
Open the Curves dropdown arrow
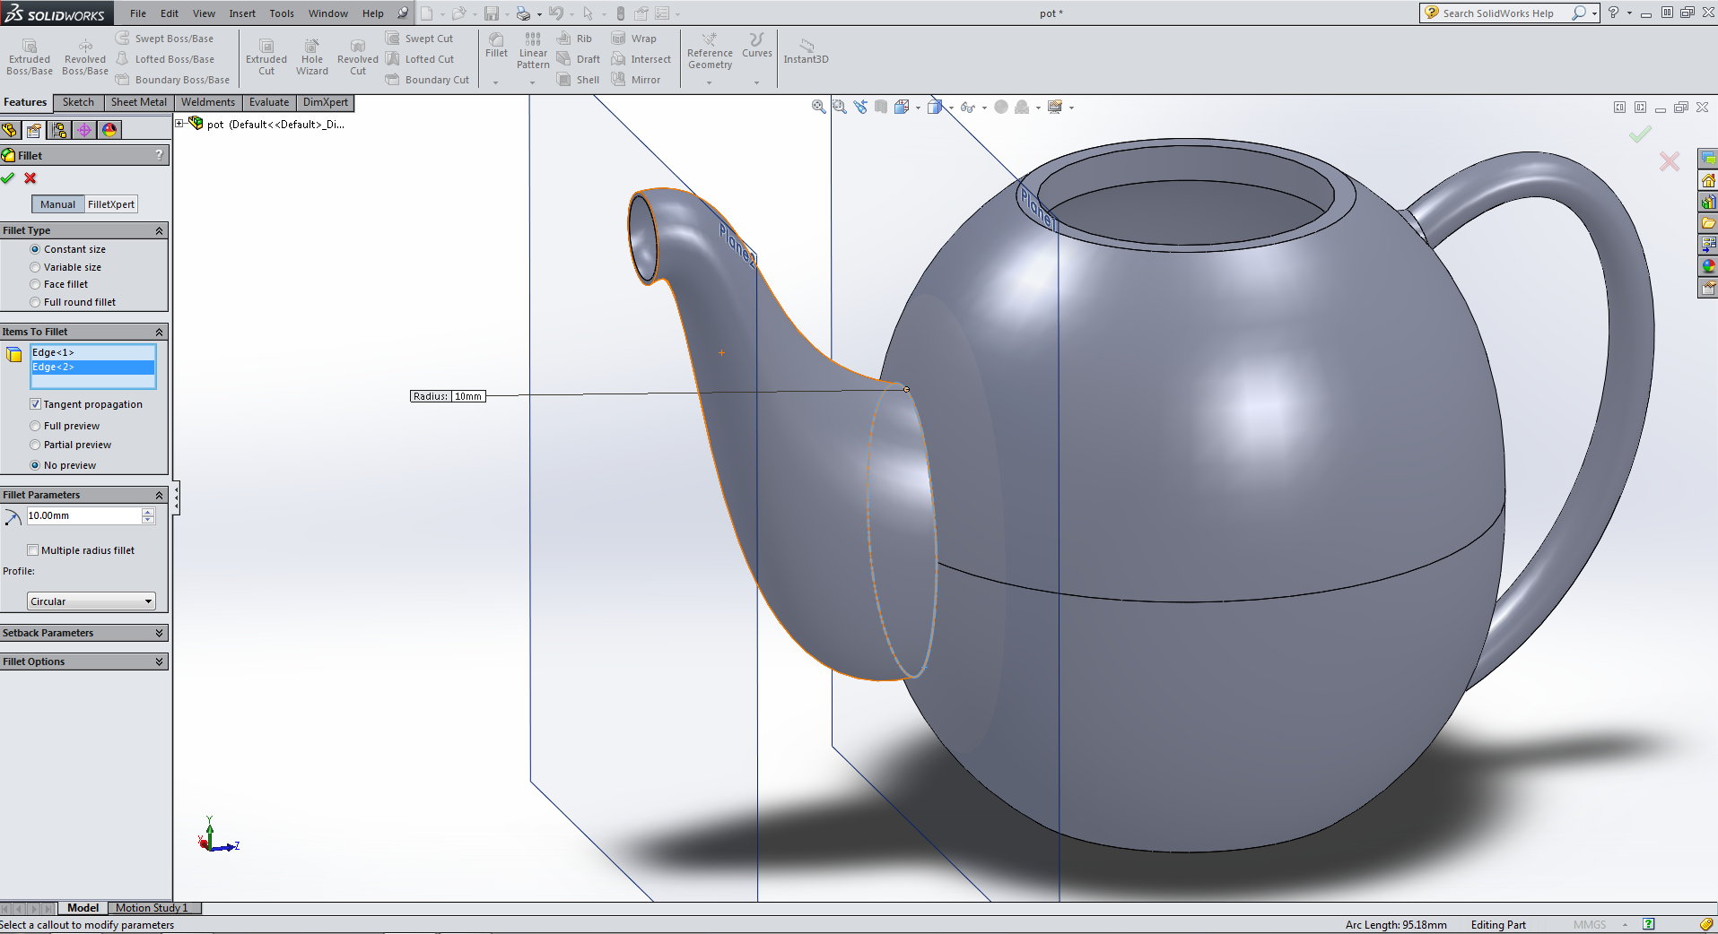coord(756,82)
